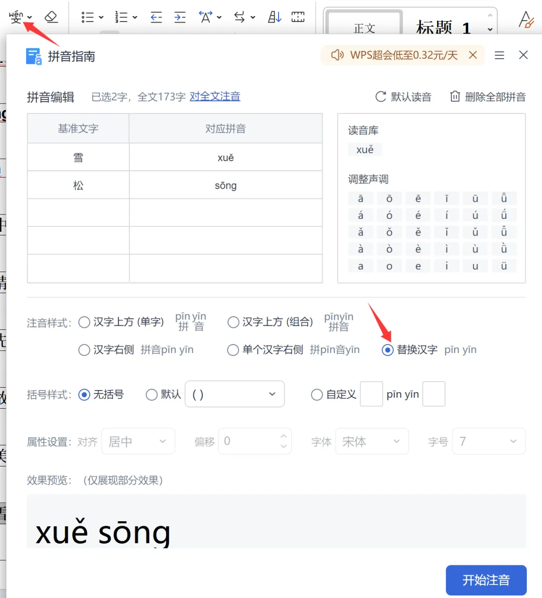This screenshot has width=542, height=598.
Task: Select the 标题 1 heading style
Action: 443,27
